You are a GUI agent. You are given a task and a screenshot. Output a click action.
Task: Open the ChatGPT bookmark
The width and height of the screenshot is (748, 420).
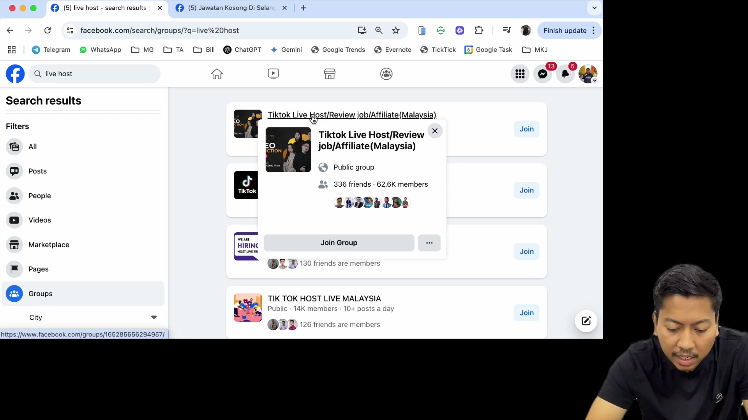click(x=242, y=50)
